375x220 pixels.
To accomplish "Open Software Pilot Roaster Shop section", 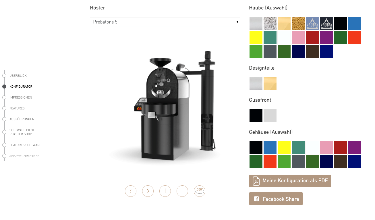I will pyautogui.click(x=22, y=132).
